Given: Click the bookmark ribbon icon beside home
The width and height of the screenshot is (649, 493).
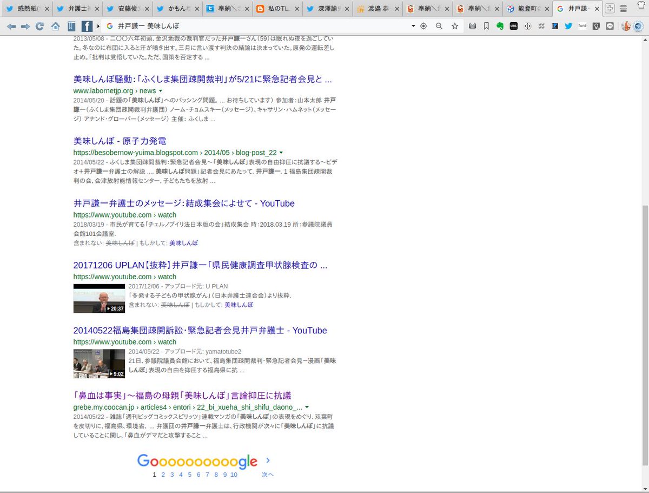Looking at the screenshot, I should [x=72, y=26].
